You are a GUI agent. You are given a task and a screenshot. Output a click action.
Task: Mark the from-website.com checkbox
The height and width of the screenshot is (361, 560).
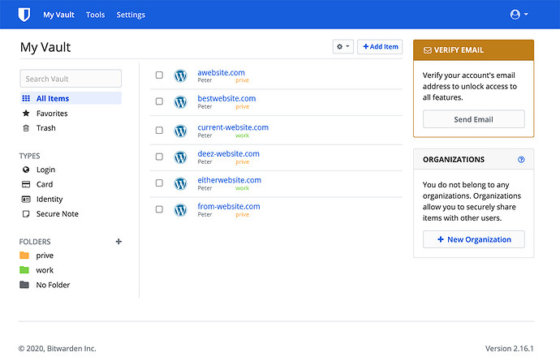point(159,209)
